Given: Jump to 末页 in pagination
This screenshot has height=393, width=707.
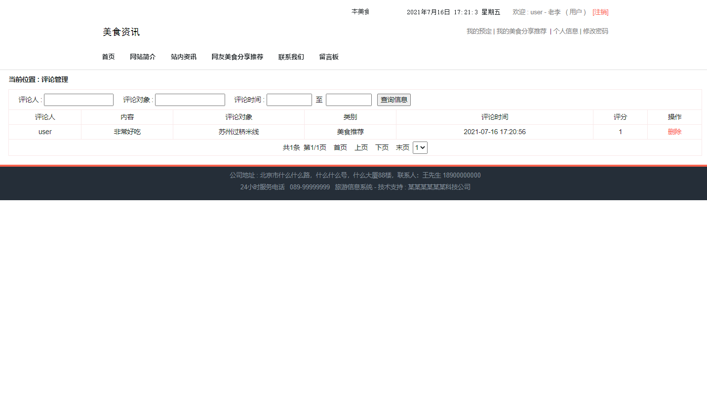Looking at the screenshot, I should tap(403, 147).
